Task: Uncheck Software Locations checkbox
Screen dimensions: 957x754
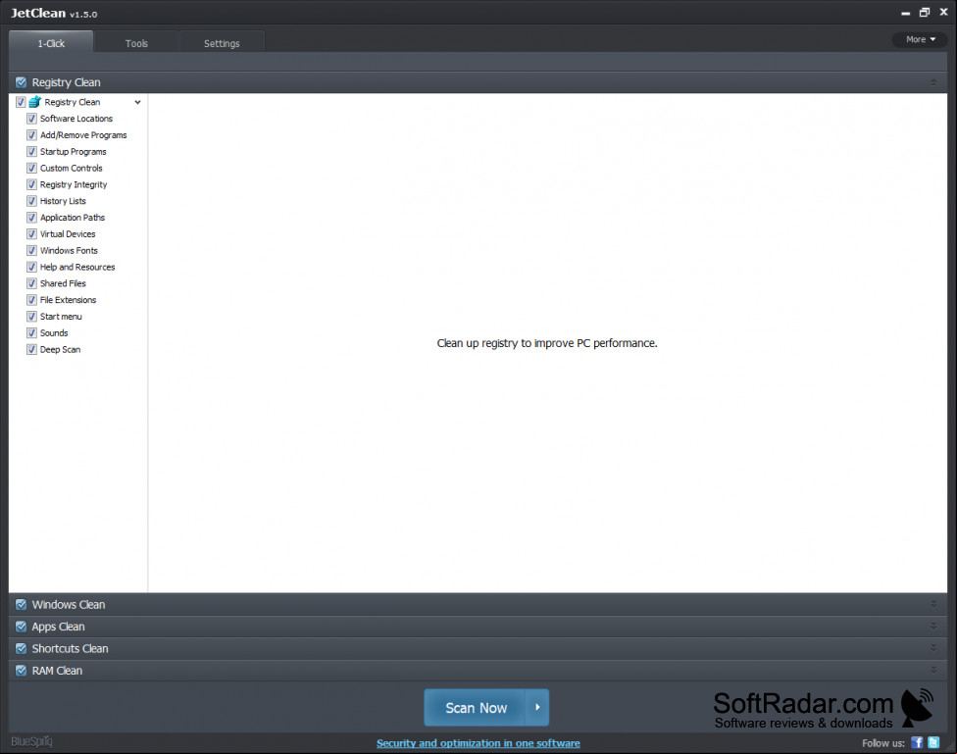Action: tap(31, 119)
